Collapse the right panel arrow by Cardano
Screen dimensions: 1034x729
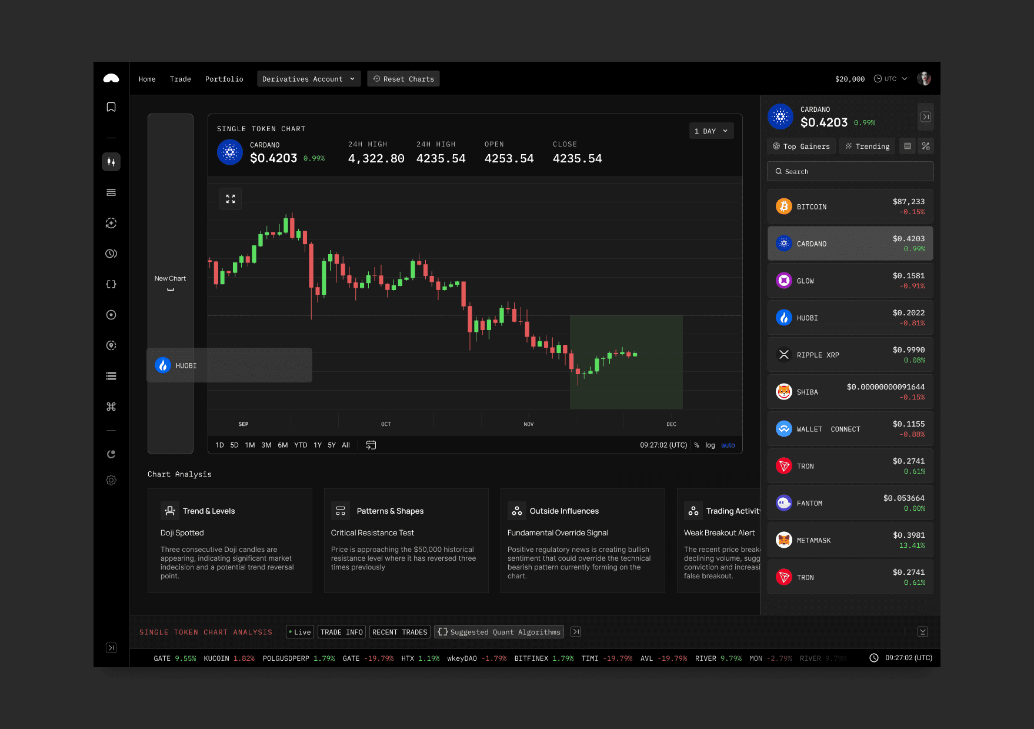click(926, 116)
